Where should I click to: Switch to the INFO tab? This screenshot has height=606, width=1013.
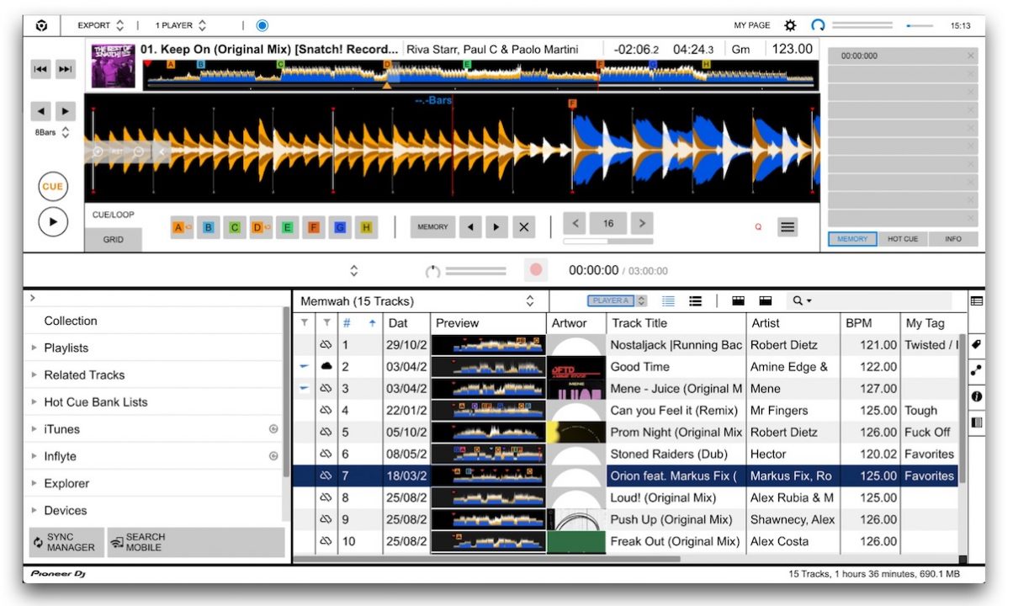click(952, 239)
